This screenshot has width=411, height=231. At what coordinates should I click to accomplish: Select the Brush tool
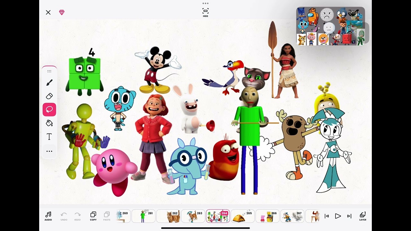tap(49, 83)
